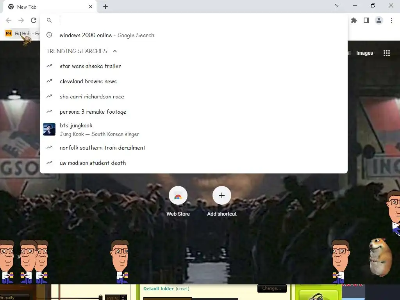Click the percentage stepper in bottom window
Viewport: 400px width, 300px height.
click(123, 298)
